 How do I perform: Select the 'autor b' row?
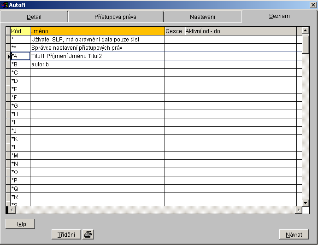pyautogui.click(x=40, y=64)
